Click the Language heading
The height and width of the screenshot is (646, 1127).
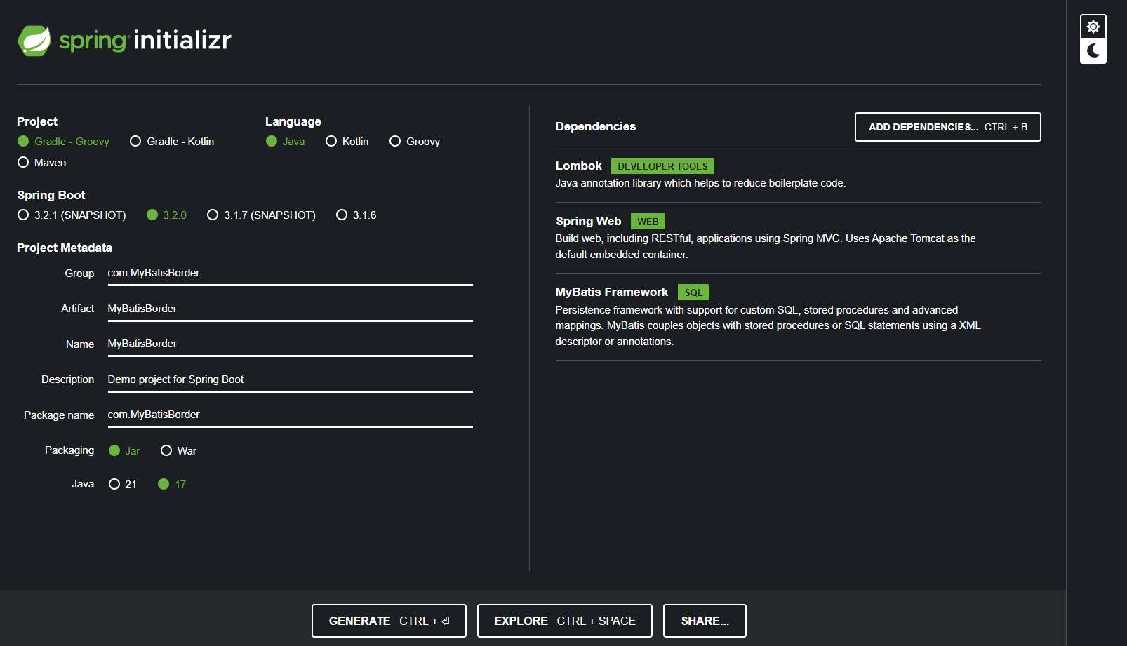293,122
